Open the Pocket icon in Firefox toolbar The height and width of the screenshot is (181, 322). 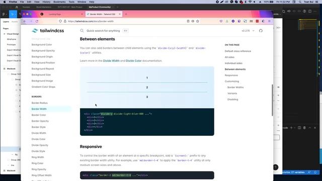[x=221, y=21]
